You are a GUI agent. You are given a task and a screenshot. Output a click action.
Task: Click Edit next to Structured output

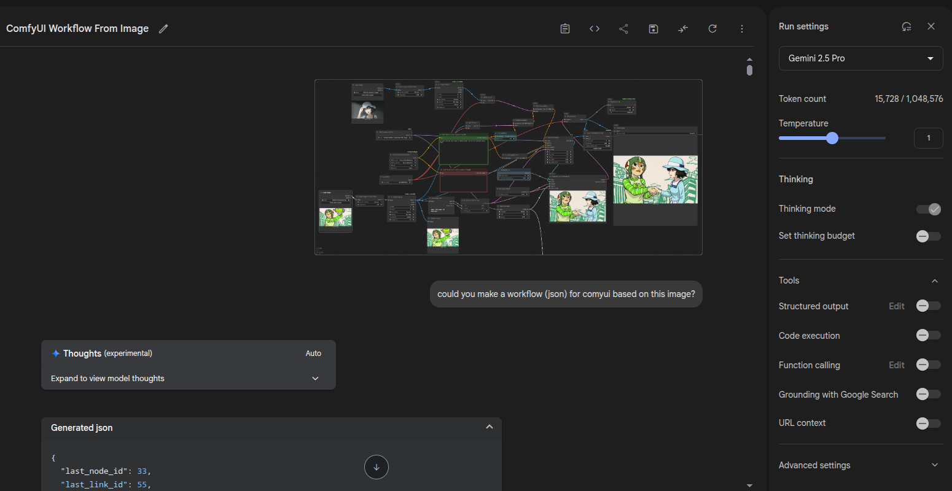(x=897, y=306)
